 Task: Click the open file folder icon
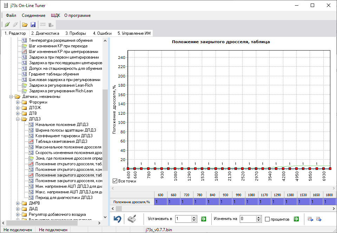tap(25, 25)
